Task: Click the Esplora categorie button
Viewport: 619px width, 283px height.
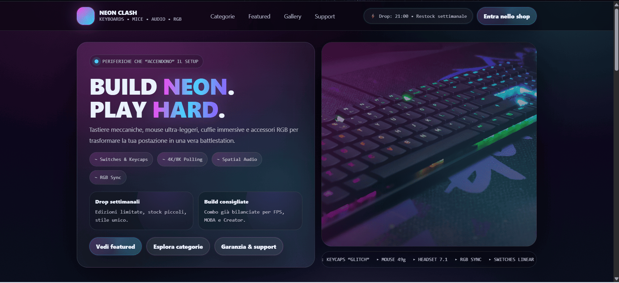Action: coord(178,246)
